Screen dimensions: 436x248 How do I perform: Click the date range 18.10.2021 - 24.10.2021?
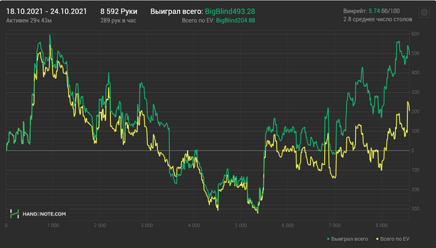[x=47, y=11]
